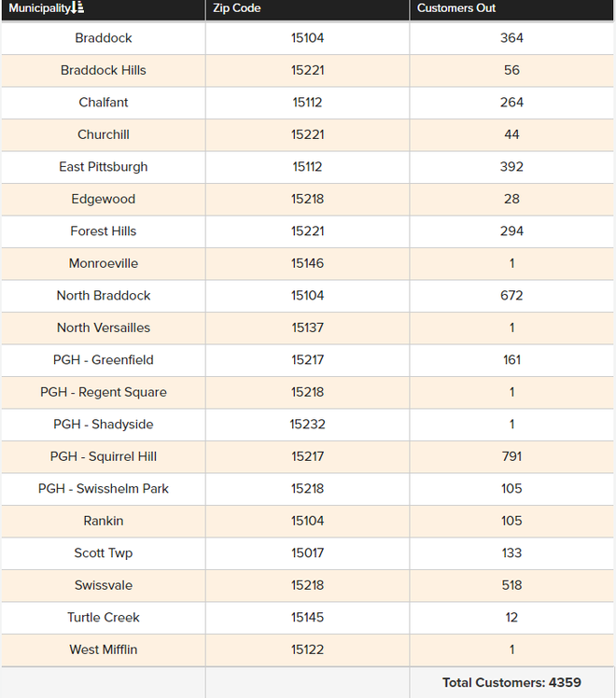Click the Turtle Creek municipality cell
616x698 pixels.
click(104, 618)
